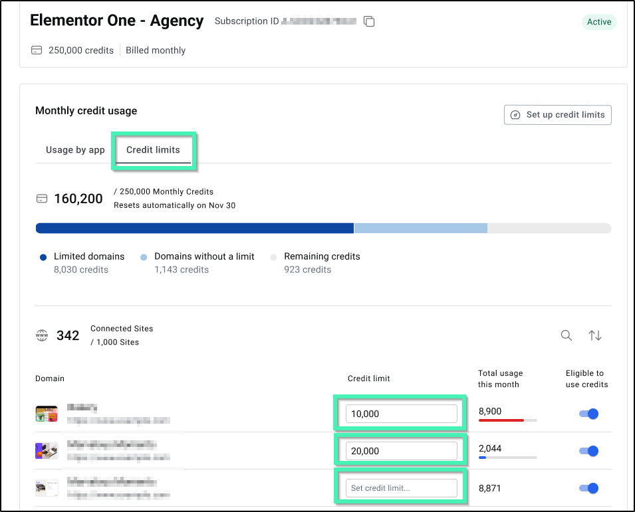The image size is (635, 512).
Task: Click the Domain column header
Action: coord(50,379)
